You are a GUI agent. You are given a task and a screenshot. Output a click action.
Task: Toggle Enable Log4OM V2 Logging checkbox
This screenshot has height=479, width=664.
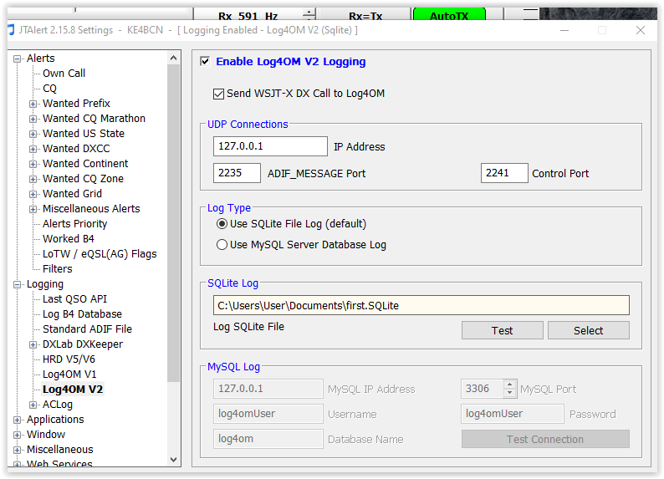click(205, 61)
